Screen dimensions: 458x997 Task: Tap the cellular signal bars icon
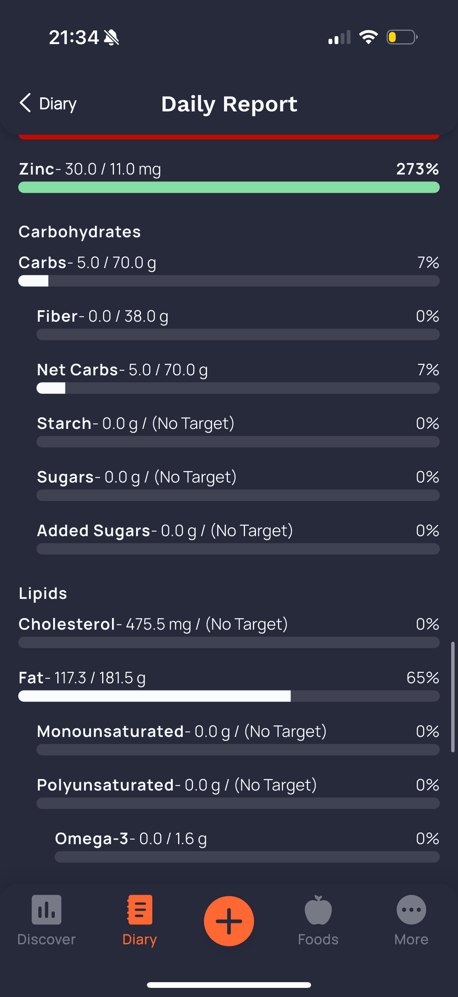[340, 38]
